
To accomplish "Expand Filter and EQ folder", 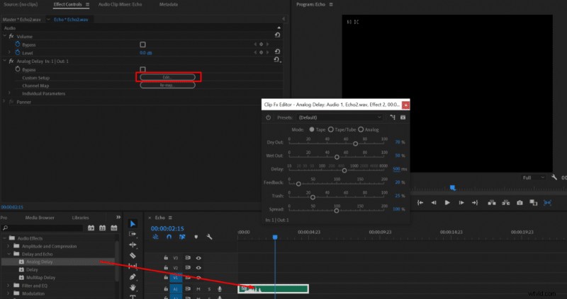I will coord(9,286).
